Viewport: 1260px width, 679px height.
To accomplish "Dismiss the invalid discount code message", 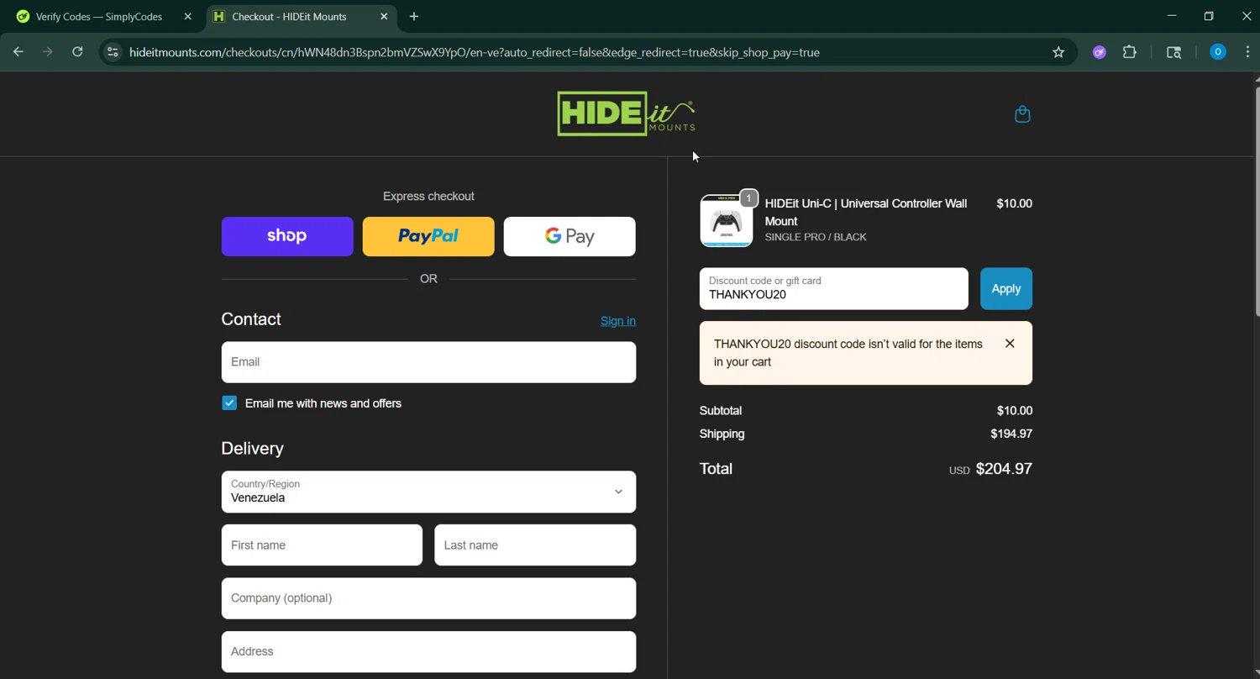I will [1010, 344].
